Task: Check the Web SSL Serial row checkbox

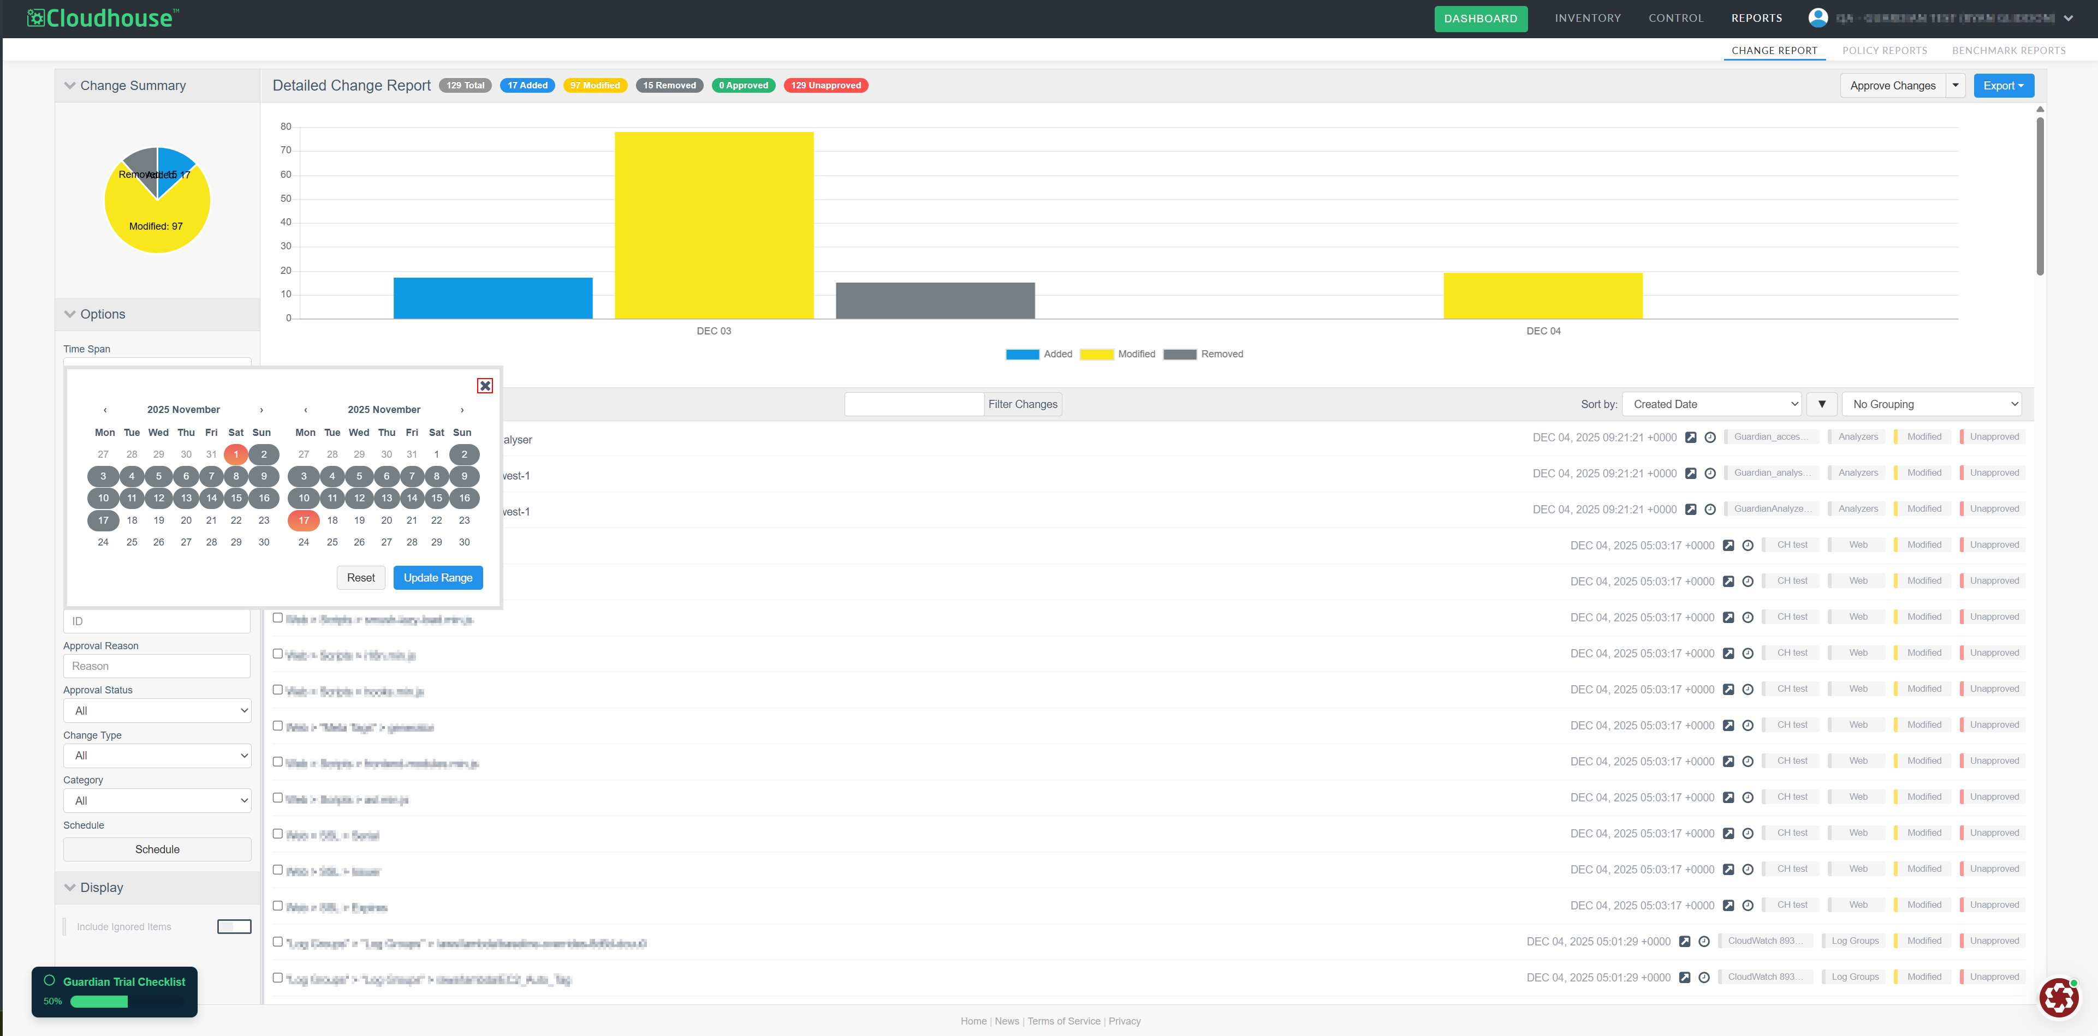Action: pos(278,834)
